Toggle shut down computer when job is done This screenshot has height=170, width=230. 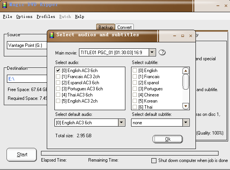coord(154,160)
